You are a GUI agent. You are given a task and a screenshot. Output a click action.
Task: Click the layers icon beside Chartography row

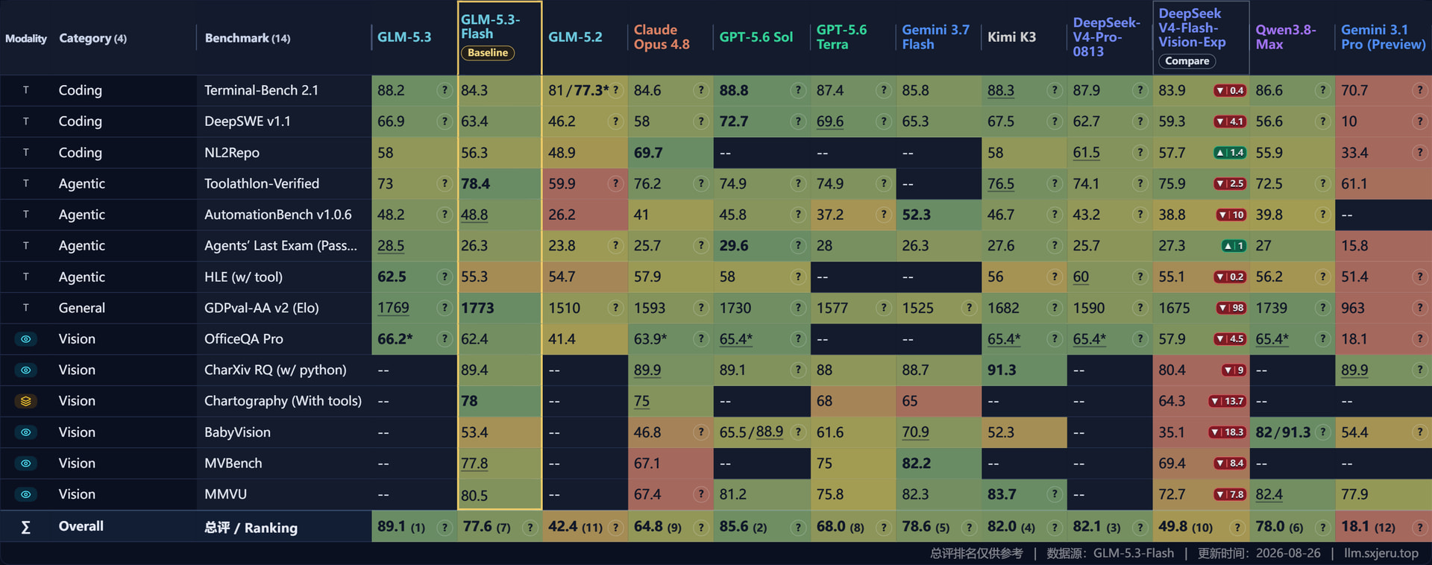[x=25, y=401]
